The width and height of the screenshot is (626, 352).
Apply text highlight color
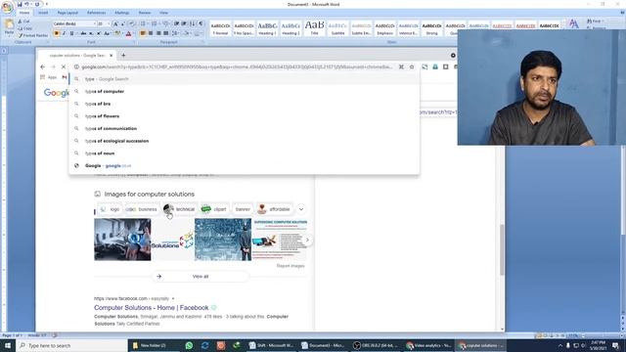click(x=117, y=33)
